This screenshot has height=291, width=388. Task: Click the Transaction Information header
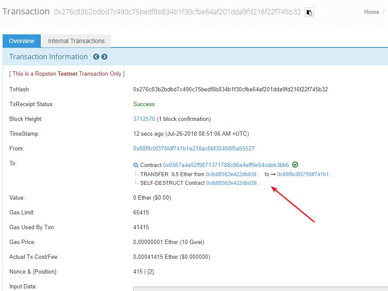click(x=49, y=57)
